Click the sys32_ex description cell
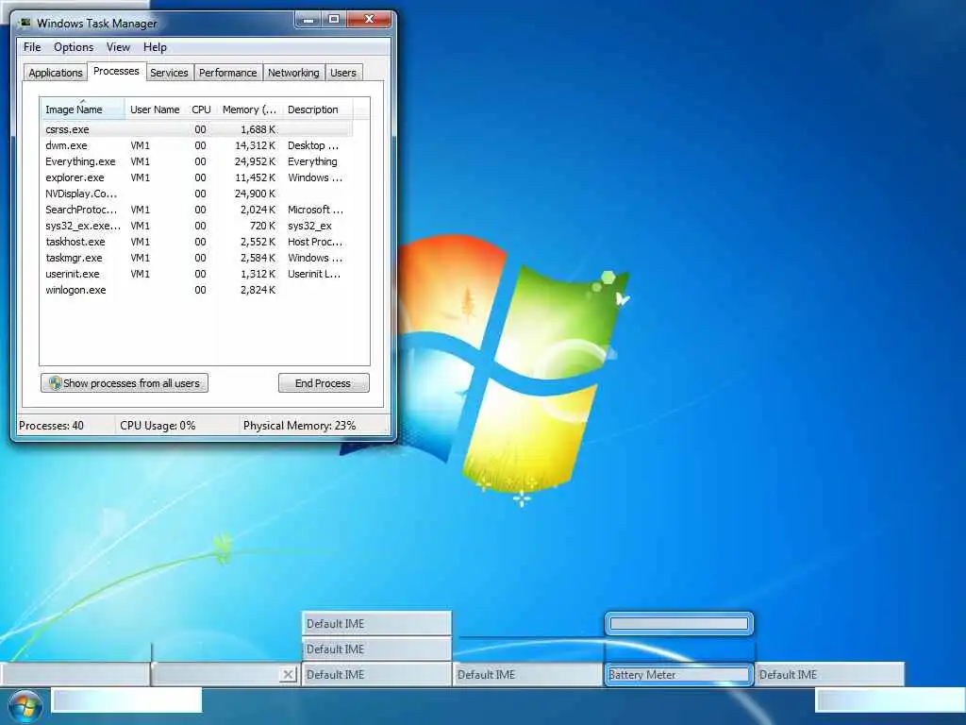This screenshot has width=966, height=725. (309, 226)
